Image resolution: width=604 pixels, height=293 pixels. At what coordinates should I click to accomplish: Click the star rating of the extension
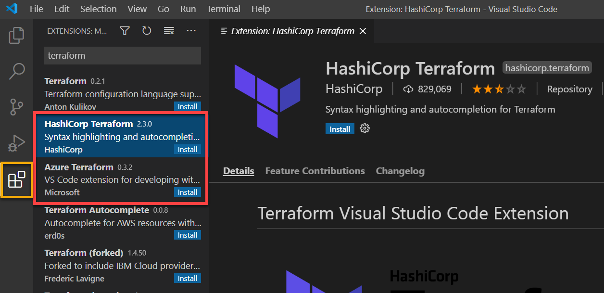coord(499,89)
